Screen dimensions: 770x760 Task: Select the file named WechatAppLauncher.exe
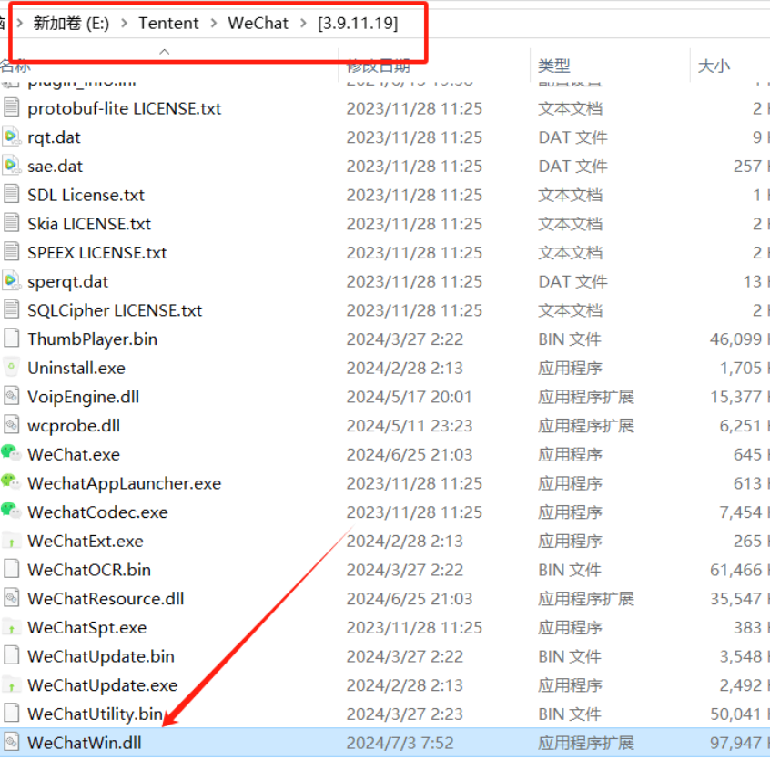[x=125, y=483]
